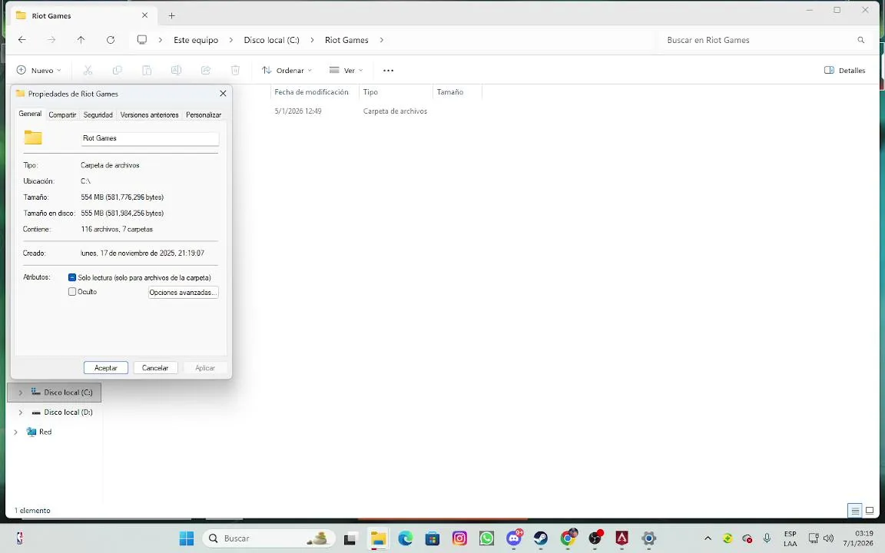The height and width of the screenshot is (553, 885).
Task: Click the Cancelar button
Action: pos(155,368)
